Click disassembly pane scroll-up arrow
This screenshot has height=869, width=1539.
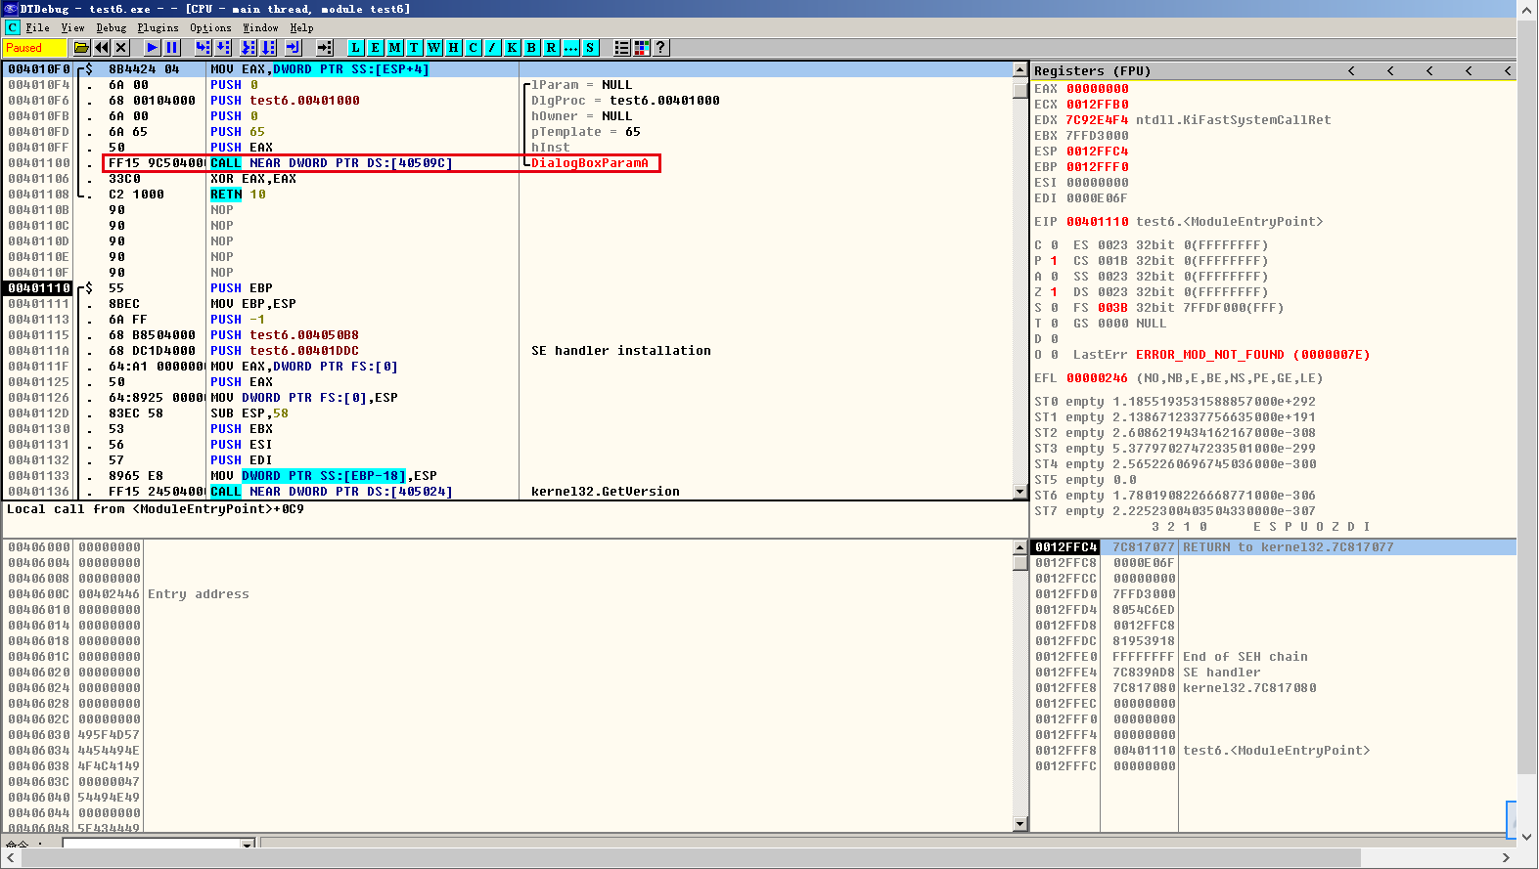[x=1020, y=70]
